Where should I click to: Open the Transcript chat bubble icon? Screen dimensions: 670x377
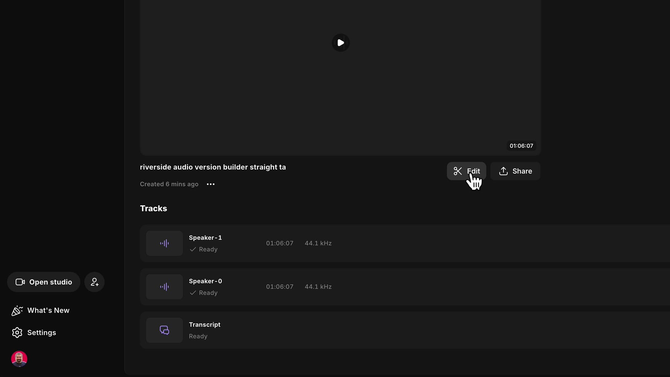tap(164, 330)
